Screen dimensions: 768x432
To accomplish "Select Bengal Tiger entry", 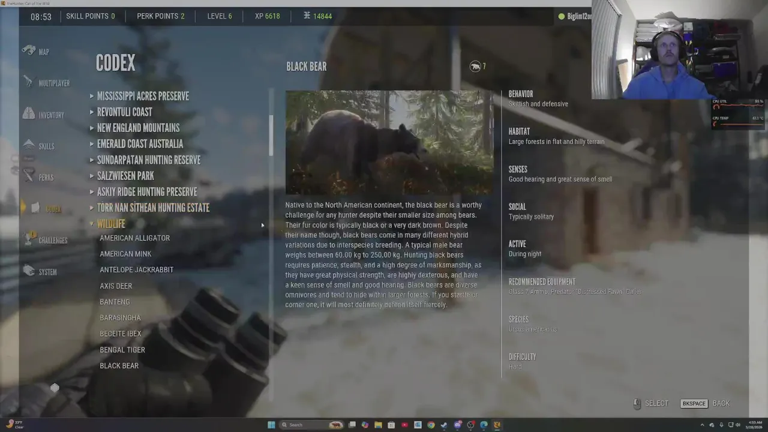I will point(122,350).
